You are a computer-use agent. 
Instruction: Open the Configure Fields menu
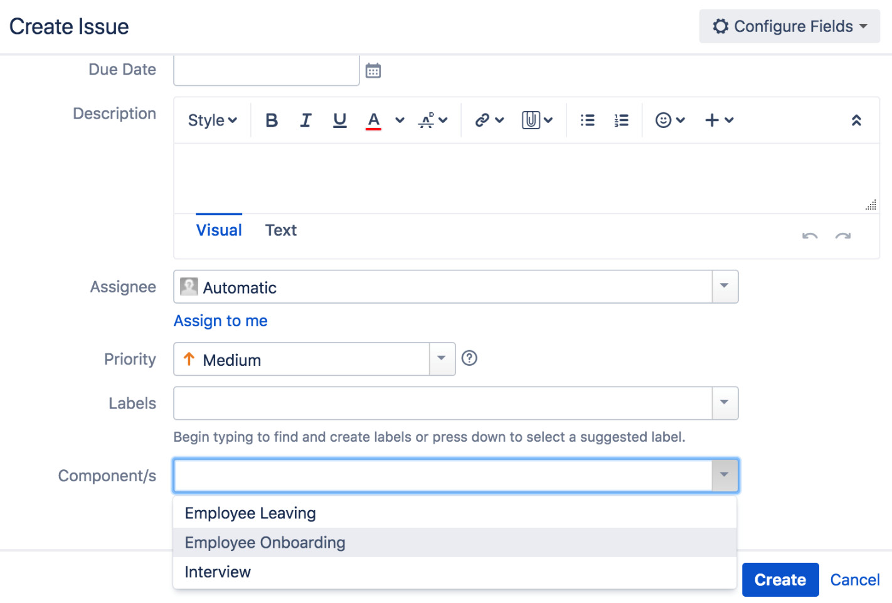[788, 26]
